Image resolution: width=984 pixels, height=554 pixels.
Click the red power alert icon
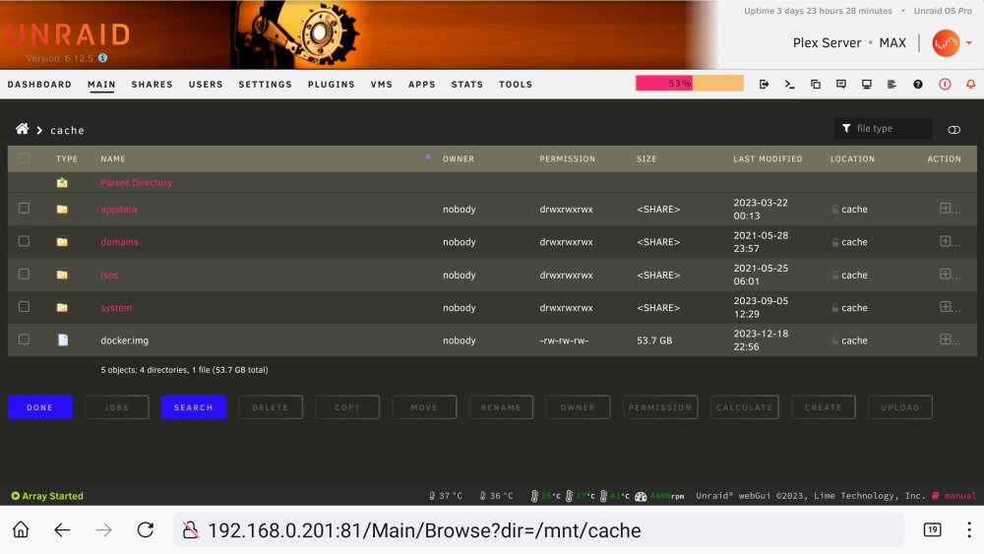(945, 84)
